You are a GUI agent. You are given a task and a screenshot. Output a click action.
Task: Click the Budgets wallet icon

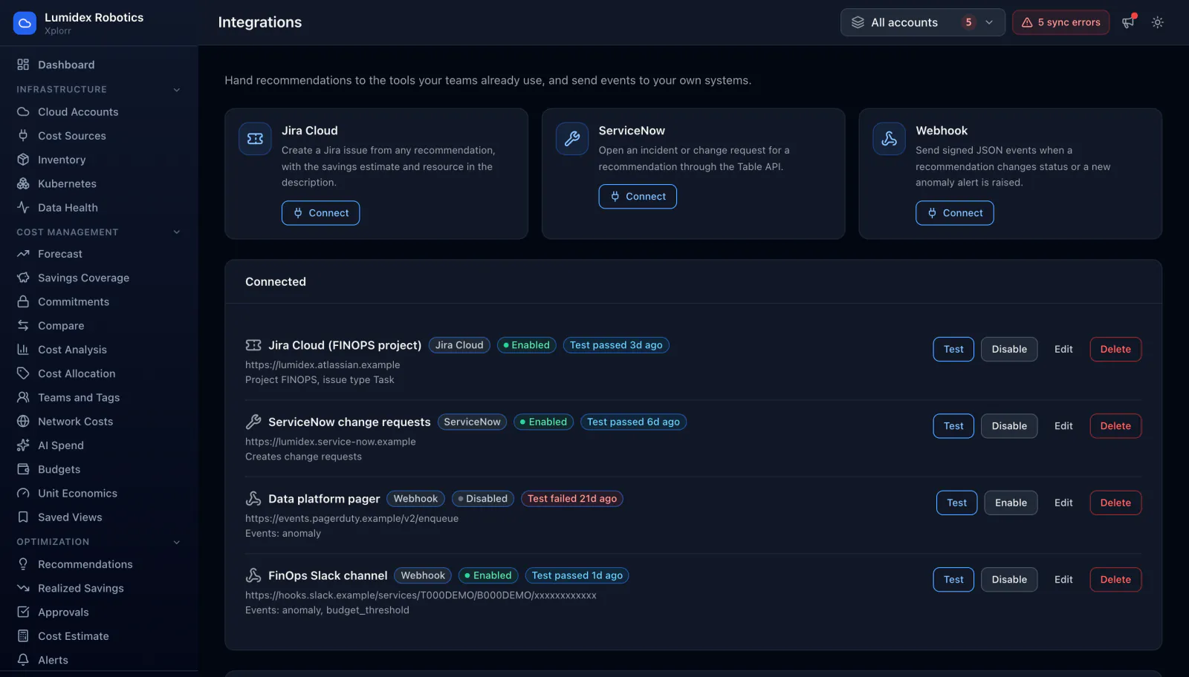point(23,469)
